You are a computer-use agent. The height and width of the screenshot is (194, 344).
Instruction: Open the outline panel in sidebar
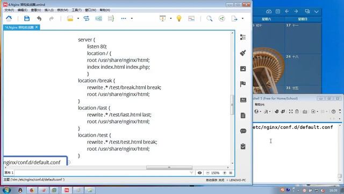coord(243,37)
